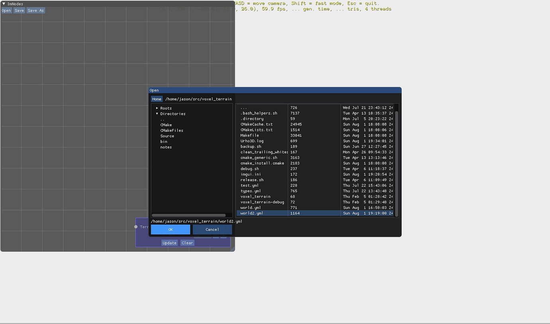Click Save As in ImNodes toolbar
This screenshot has height=324, width=550.
tap(35, 10)
